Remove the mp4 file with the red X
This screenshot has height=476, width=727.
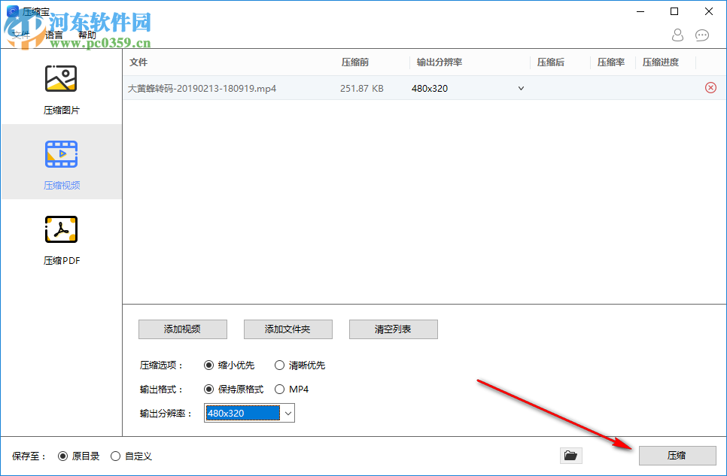tap(710, 88)
